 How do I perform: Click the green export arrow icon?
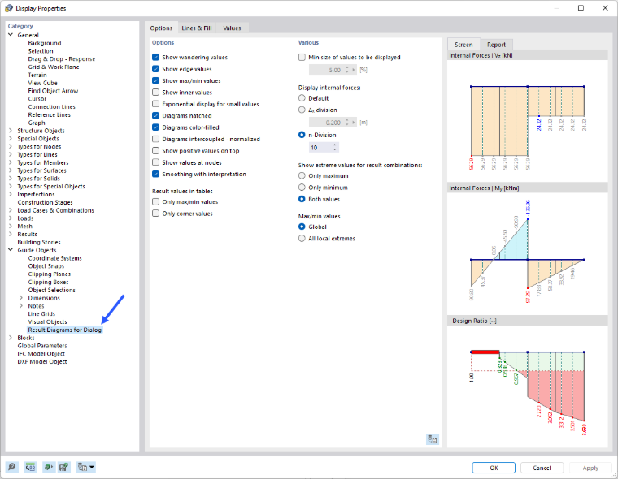pyautogui.click(x=48, y=467)
